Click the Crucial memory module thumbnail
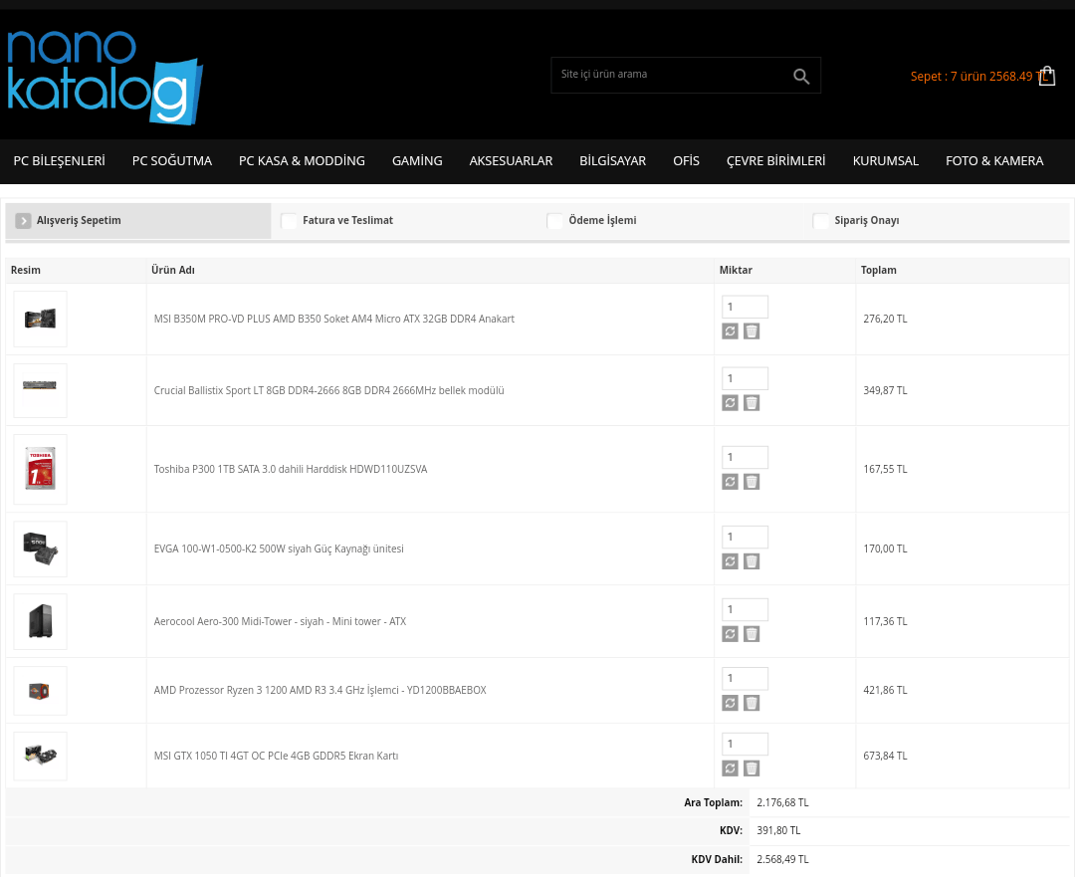 (x=41, y=390)
